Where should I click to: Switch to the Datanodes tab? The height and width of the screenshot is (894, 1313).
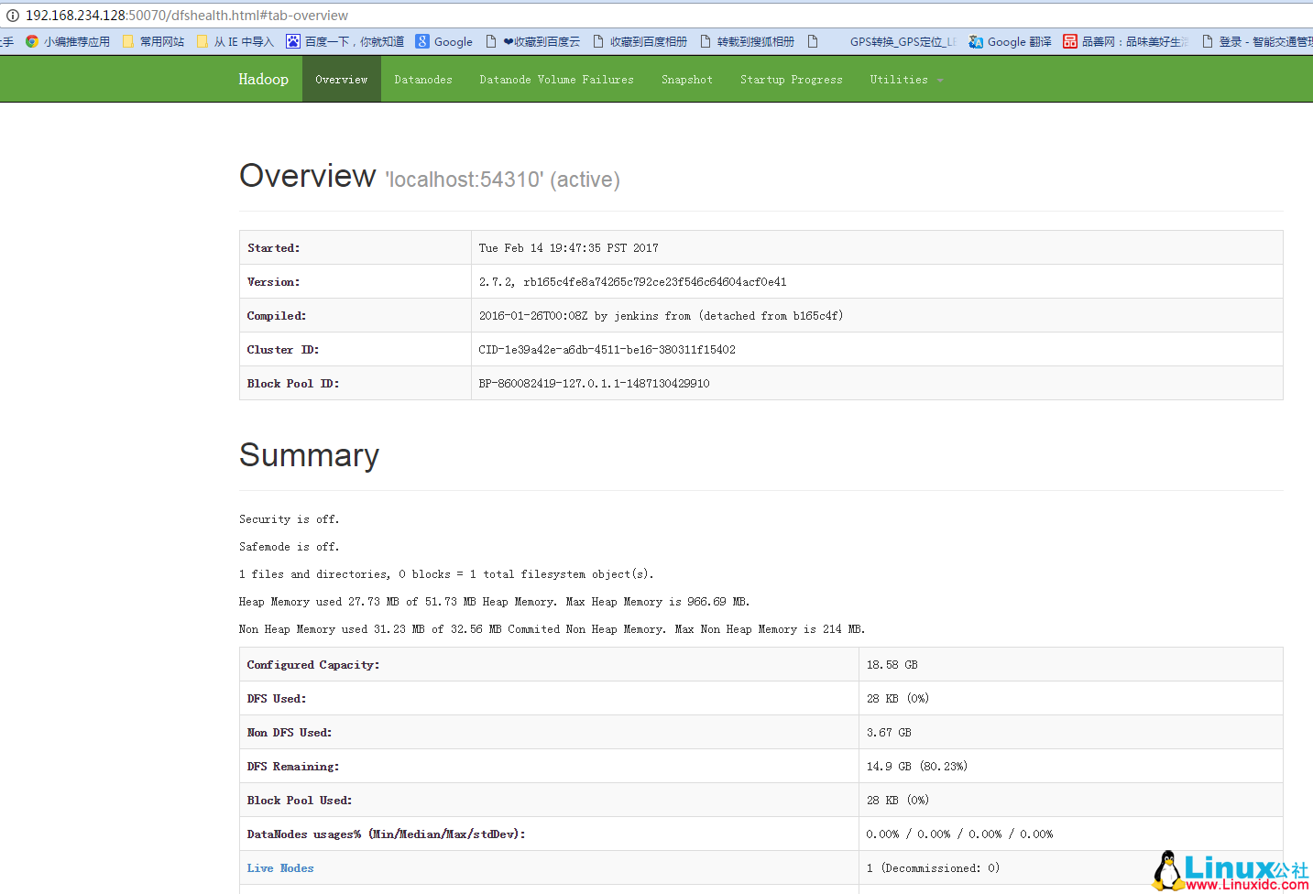[x=423, y=80]
